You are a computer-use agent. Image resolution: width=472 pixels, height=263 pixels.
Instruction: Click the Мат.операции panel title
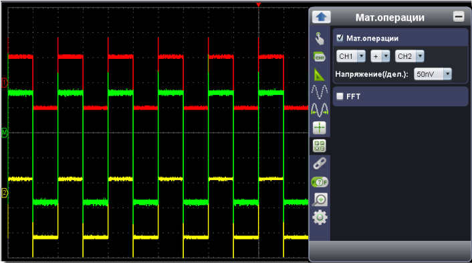click(390, 17)
